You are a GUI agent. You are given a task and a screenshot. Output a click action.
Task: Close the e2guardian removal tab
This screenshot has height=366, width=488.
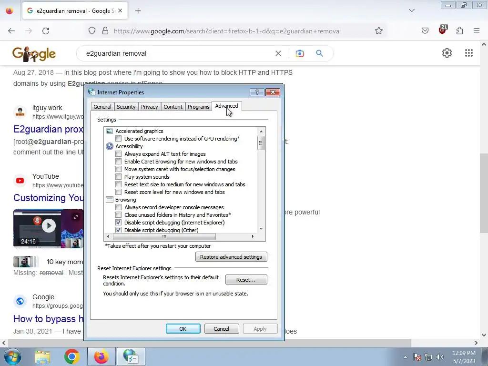click(120, 10)
